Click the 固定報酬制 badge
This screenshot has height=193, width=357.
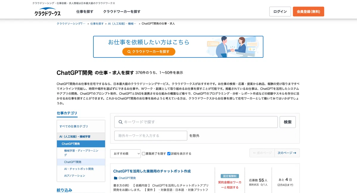point(230,176)
